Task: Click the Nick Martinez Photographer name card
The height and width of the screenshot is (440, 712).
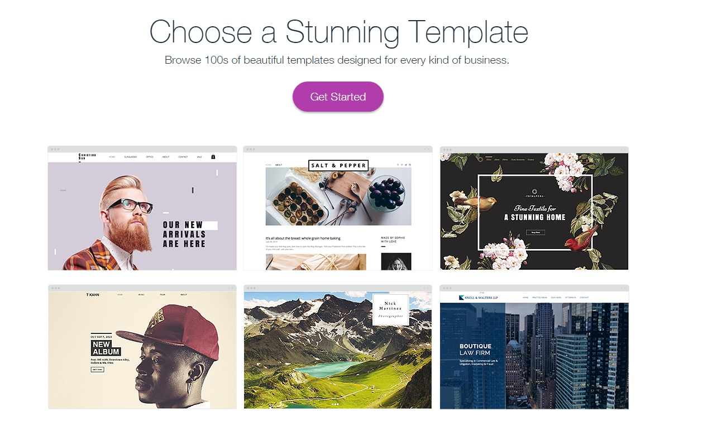Action: [390, 310]
